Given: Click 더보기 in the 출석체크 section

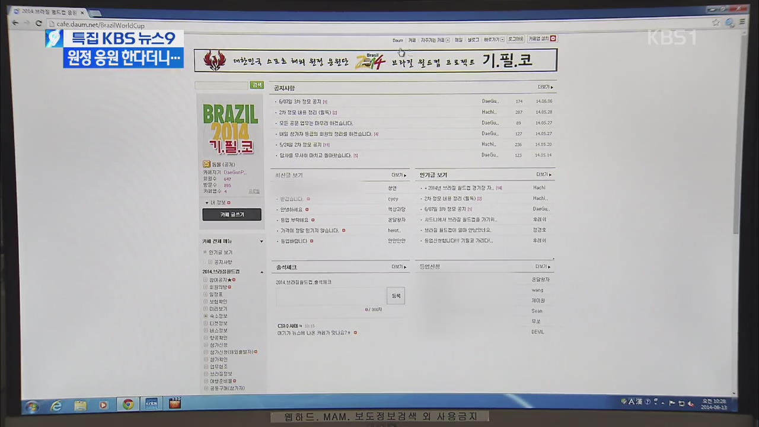Looking at the screenshot, I should (x=398, y=267).
